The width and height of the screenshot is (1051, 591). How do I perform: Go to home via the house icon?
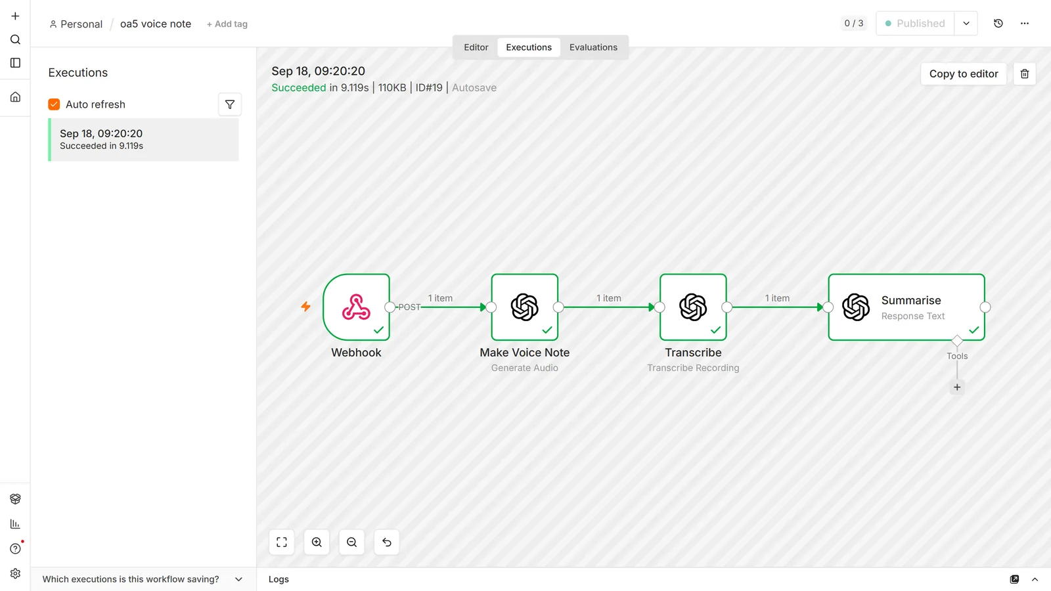pos(15,97)
